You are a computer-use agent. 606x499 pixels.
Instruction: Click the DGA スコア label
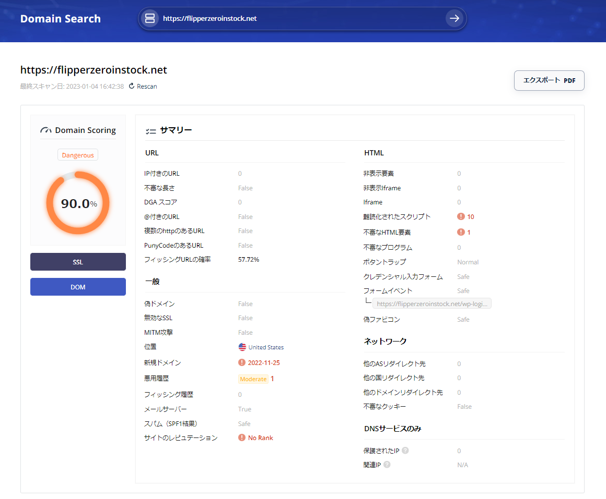coord(160,202)
